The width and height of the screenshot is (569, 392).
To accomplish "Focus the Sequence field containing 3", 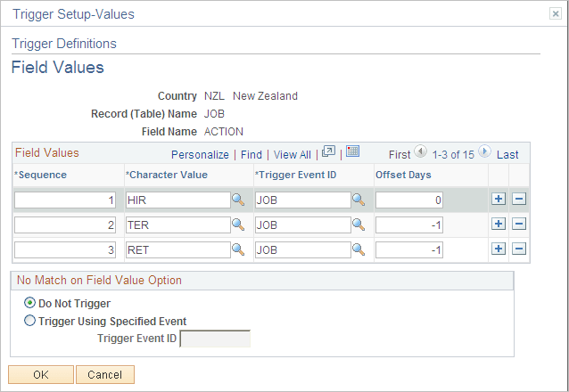I will (65, 250).
